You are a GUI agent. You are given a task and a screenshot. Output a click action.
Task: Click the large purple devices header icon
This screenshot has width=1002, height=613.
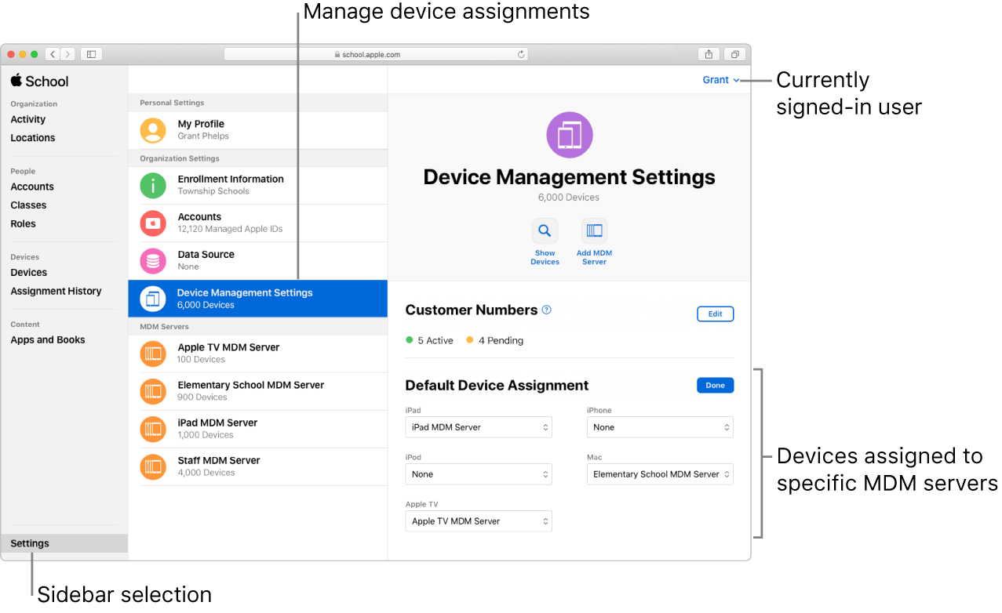(x=570, y=135)
